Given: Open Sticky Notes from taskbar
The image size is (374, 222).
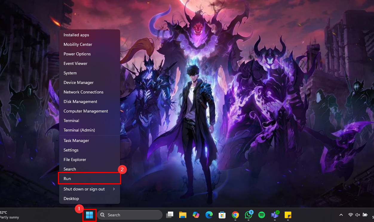Looking at the screenshot, I should pos(288,215).
